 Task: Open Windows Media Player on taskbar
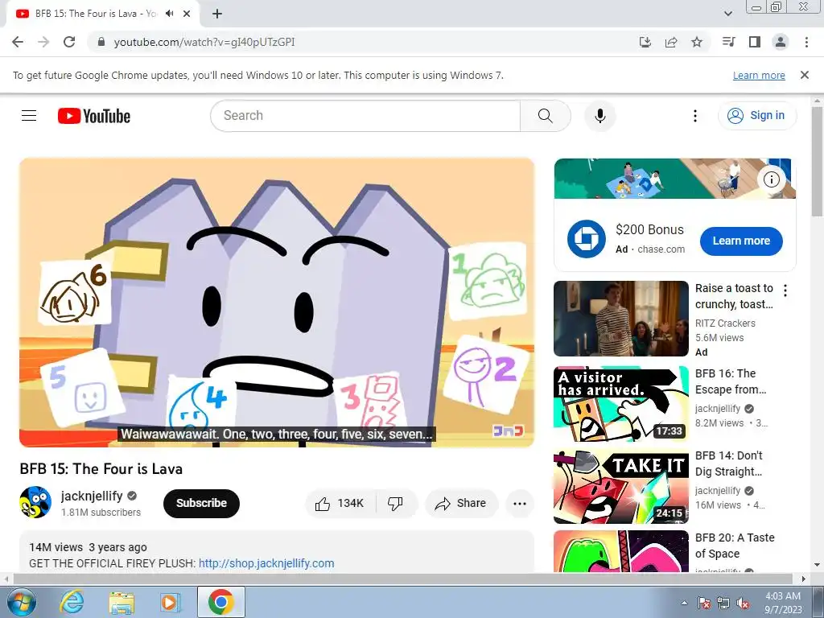(170, 602)
